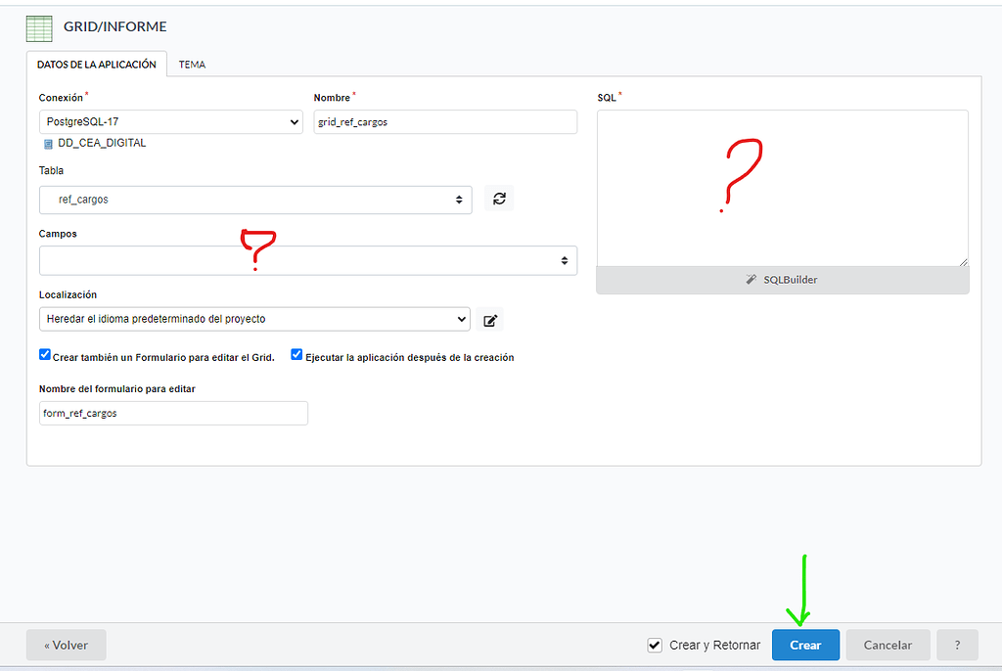
Task: Open help using the "?" button
Action: 956,645
